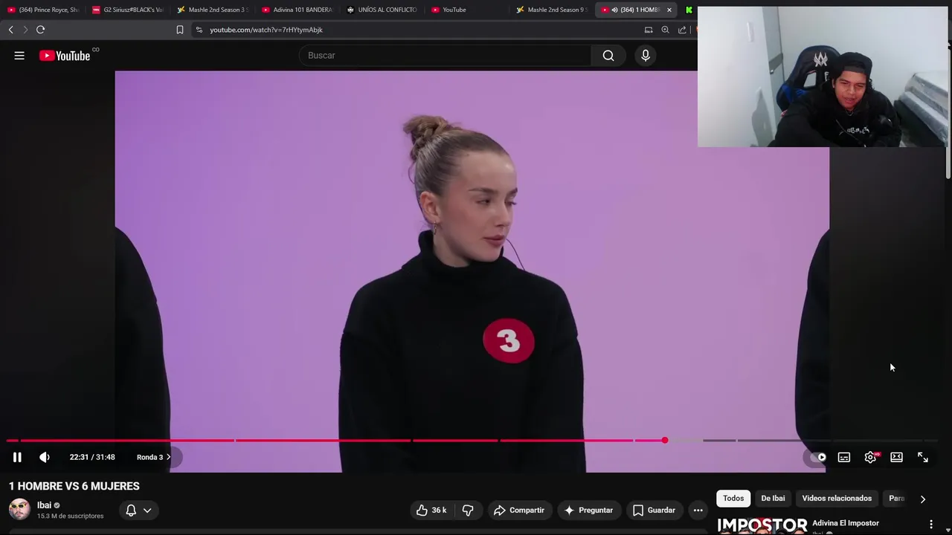The width and height of the screenshot is (952, 535).
Task: Focus the Buscar search field
Action: [445, 56]
